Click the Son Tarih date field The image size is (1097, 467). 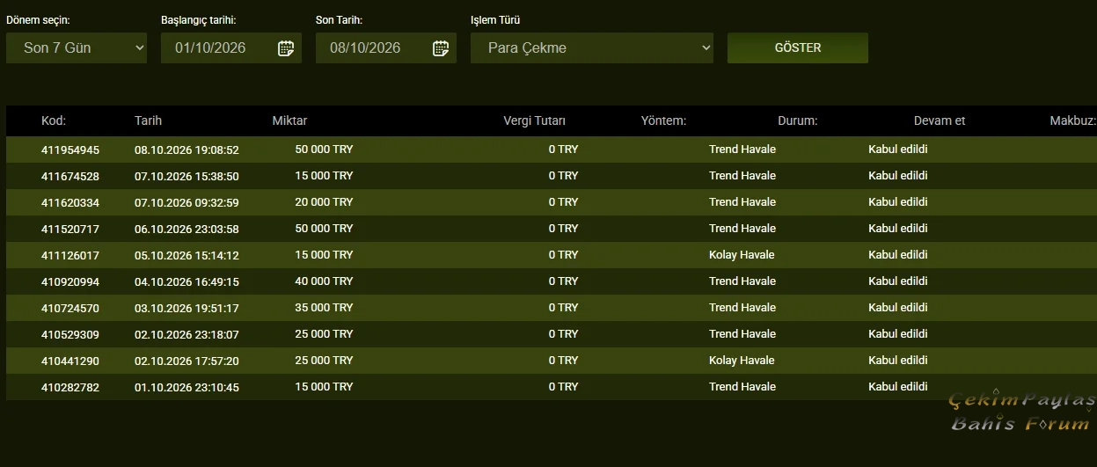click(386, 48)
